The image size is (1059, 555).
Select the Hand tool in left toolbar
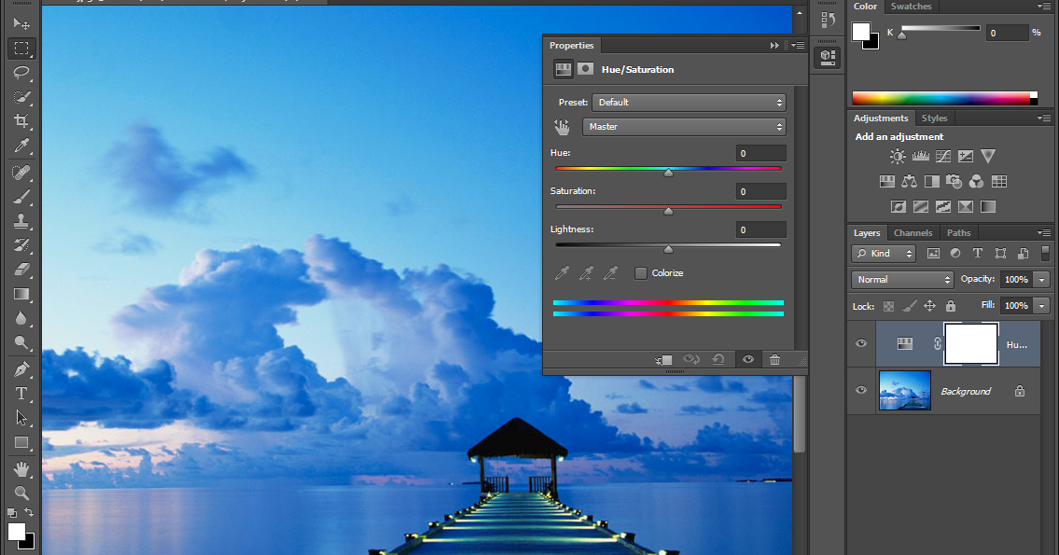tap(21, 468)
